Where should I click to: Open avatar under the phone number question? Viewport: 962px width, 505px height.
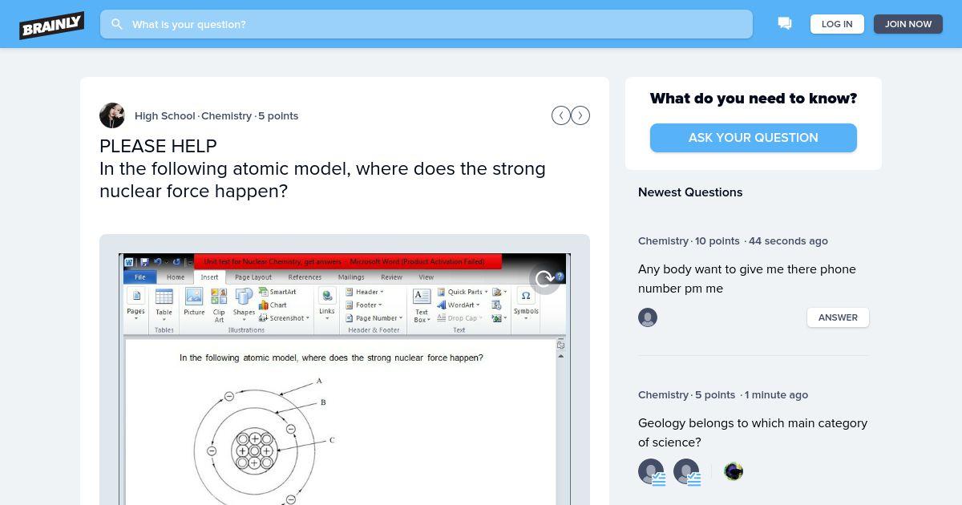coord(648,317)
